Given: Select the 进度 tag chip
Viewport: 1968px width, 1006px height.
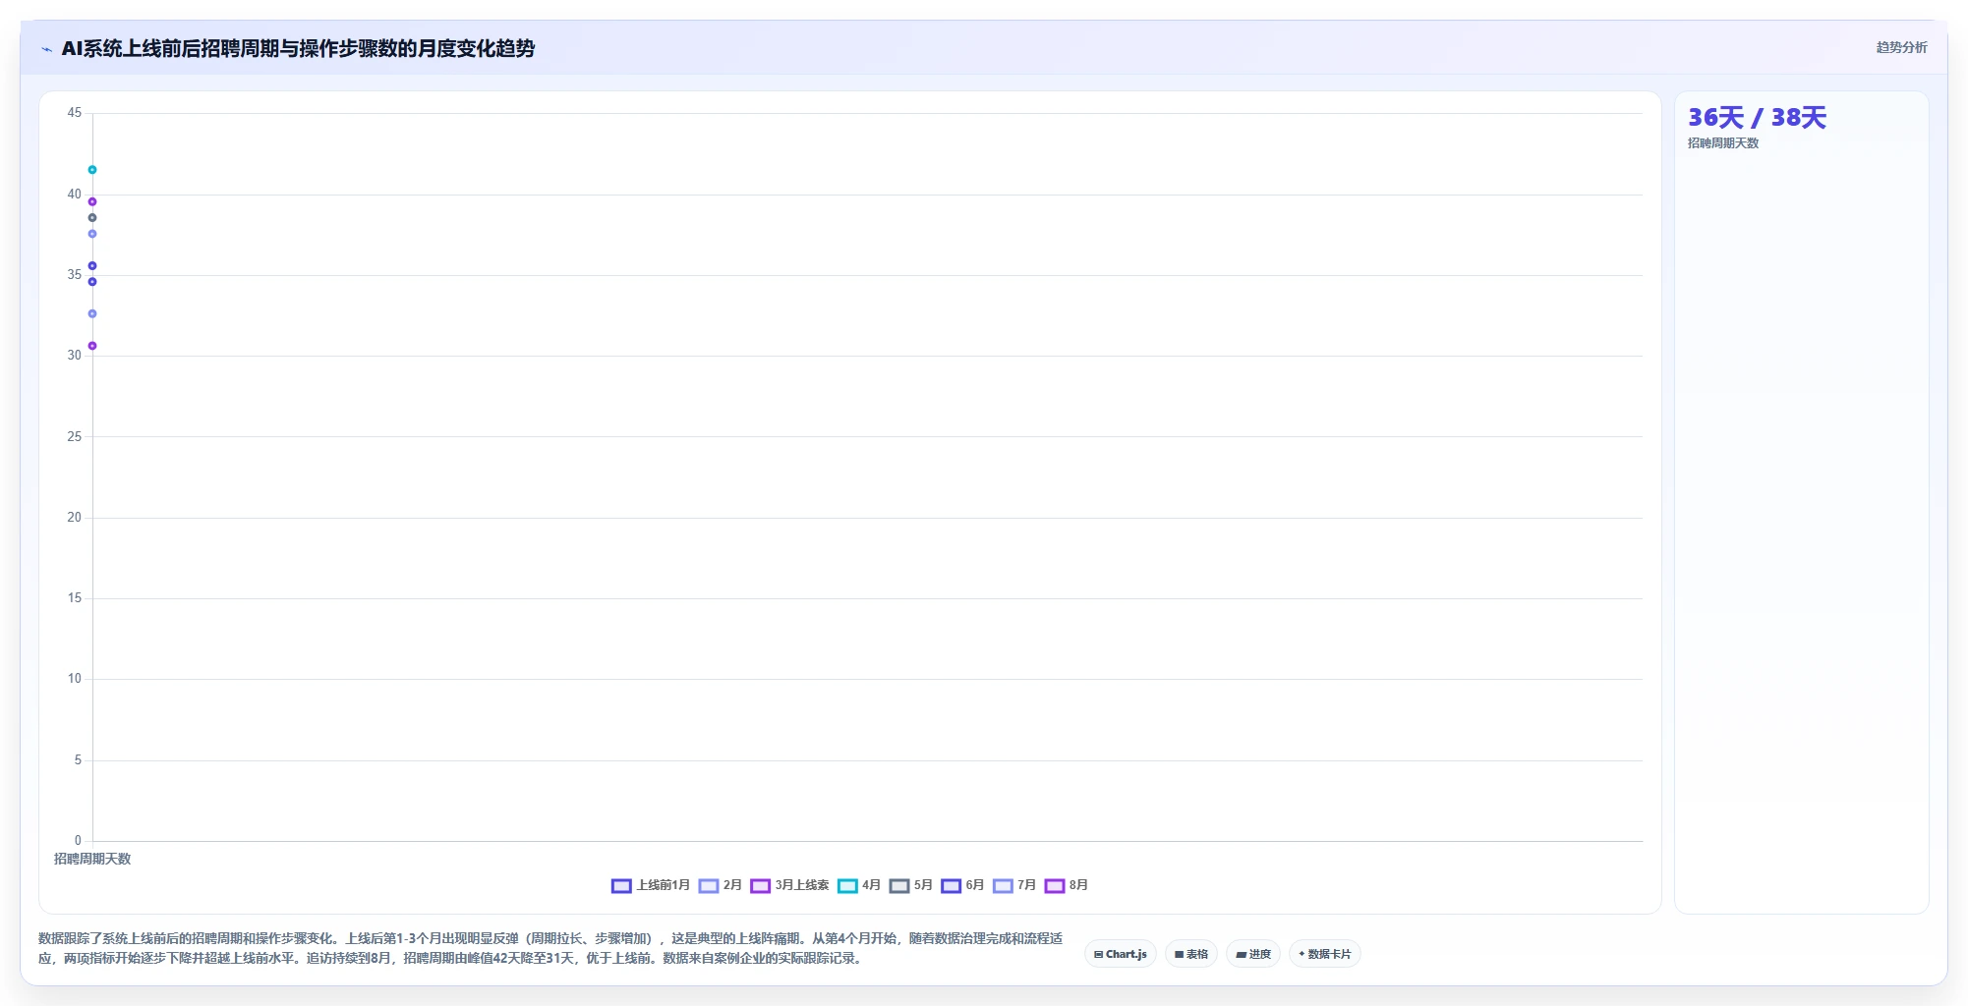Looking at the screenshot, I should coord(1253,954).
